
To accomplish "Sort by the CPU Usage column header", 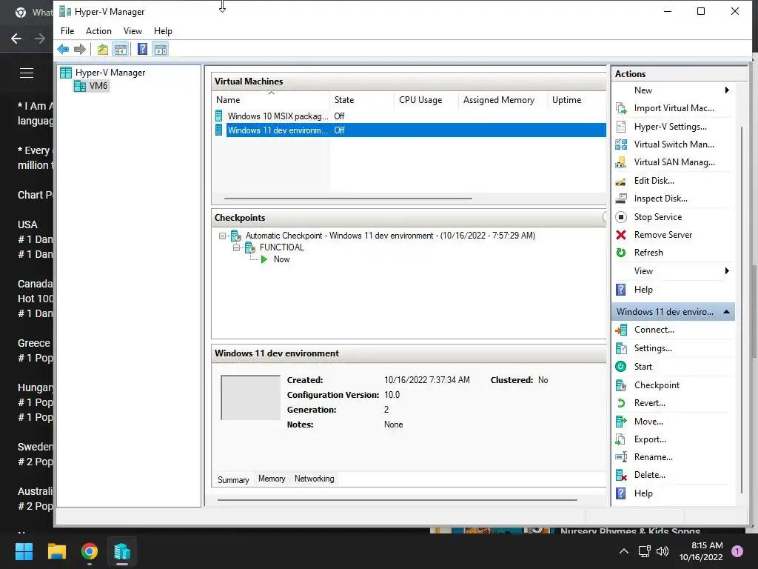I will tap(426, 100).
